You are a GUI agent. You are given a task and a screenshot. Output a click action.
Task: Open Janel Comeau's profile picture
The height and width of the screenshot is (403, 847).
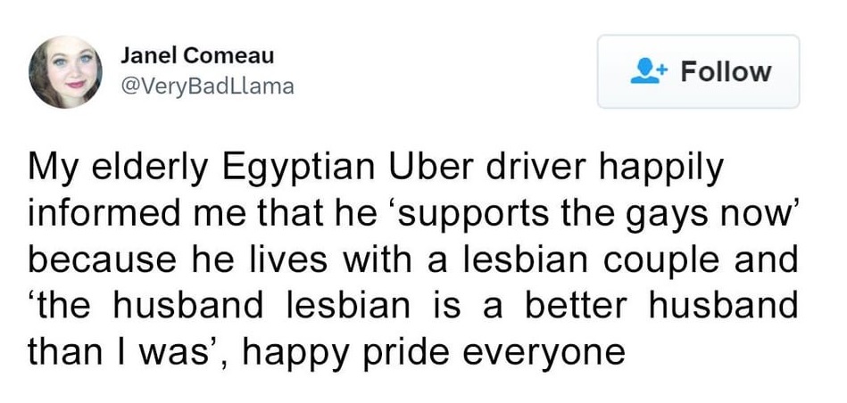click(x=65, y=72)
